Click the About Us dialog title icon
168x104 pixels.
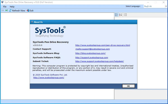click(32, 22)
